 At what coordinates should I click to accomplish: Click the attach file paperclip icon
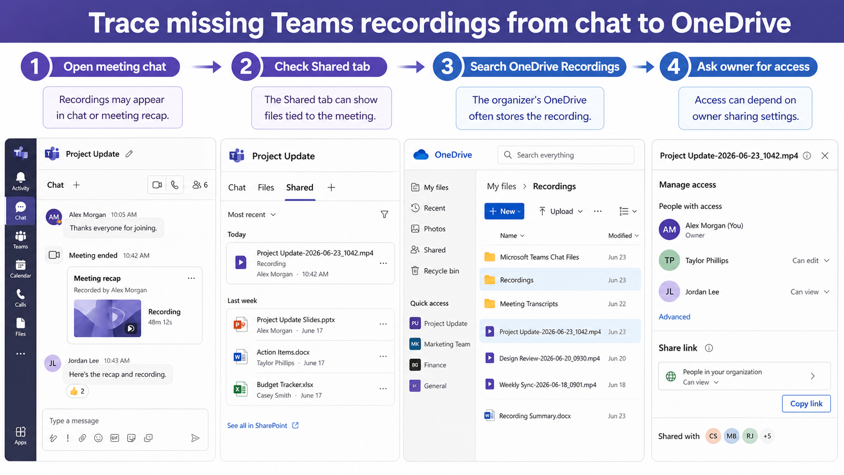click(82, 438)
